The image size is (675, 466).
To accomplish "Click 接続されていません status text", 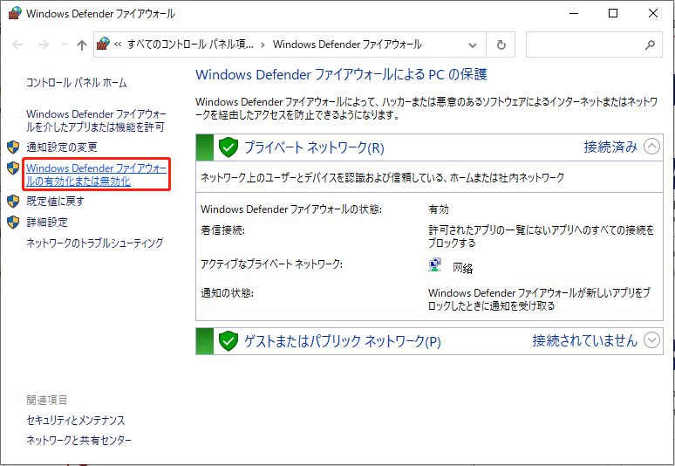I will [x=584, y=340].
